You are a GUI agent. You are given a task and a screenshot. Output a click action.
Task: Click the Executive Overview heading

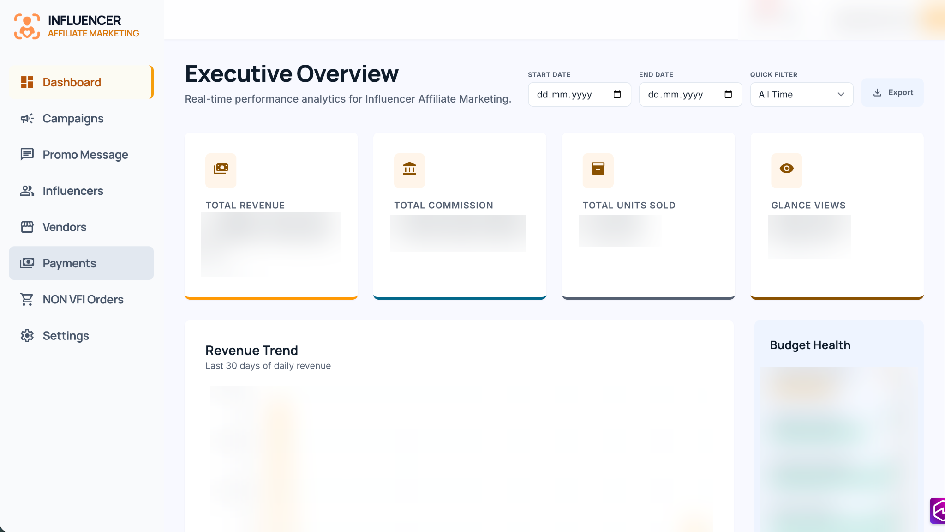point(292,74)
